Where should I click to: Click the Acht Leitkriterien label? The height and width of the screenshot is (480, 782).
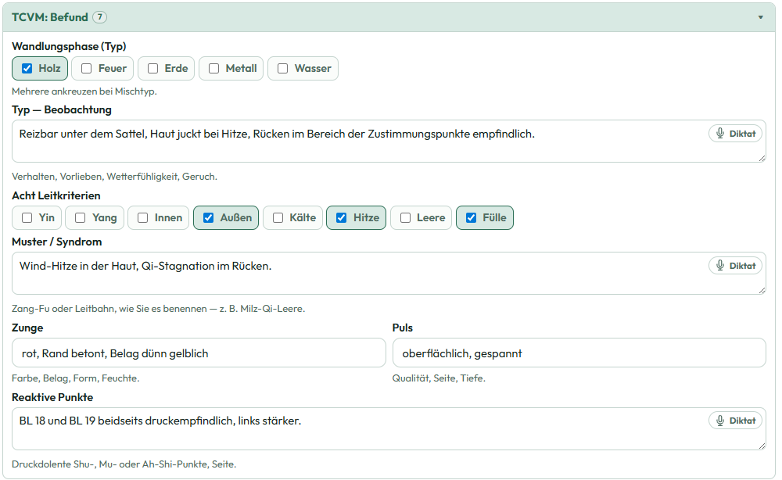pyautogui.click(x=56, y=195)
